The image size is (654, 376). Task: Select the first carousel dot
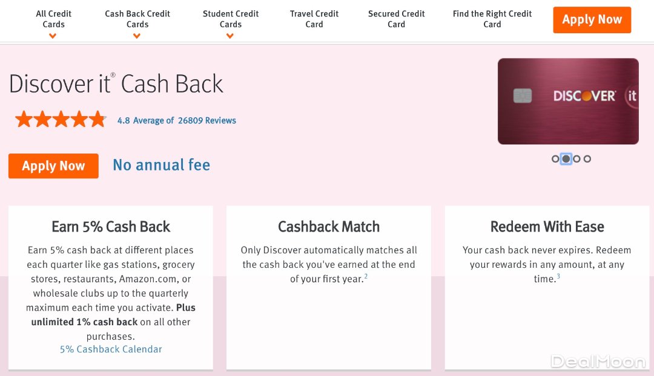pos(555,159)
